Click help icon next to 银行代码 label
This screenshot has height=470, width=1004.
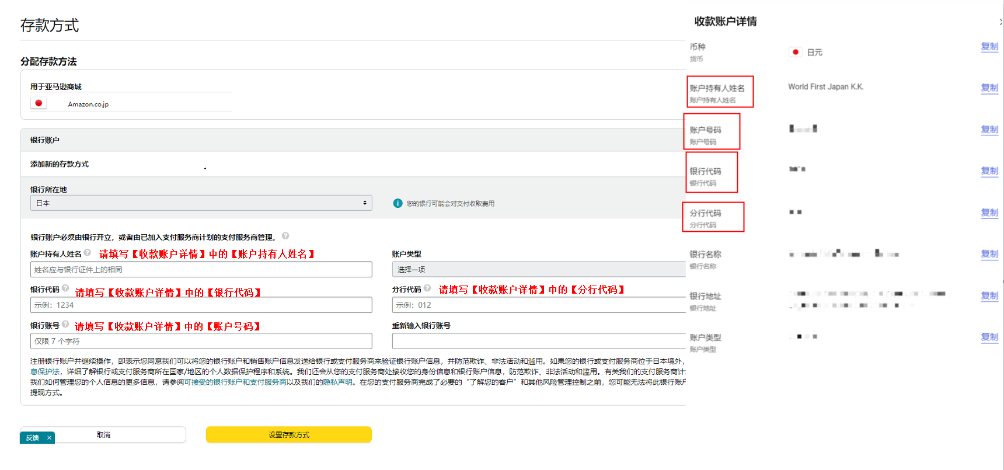click(65, 288)
